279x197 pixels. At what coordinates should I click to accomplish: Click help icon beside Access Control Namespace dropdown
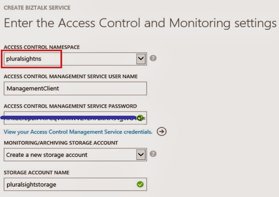[x=153, y=58]
